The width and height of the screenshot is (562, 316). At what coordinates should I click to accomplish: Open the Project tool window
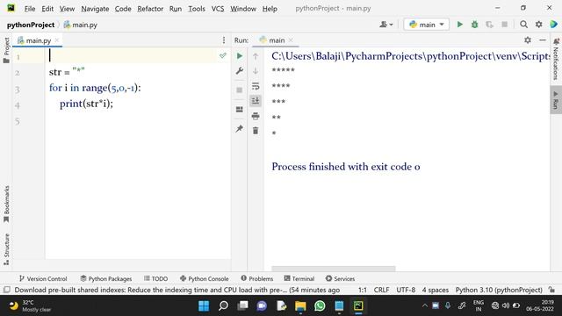point(6,50)
